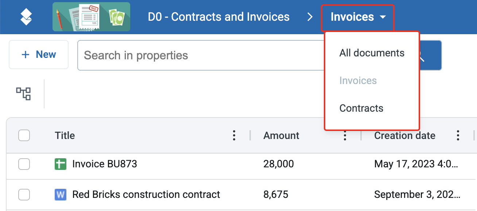
Task: Collapse the Invoices view dropdown
Action: point(357,17)
